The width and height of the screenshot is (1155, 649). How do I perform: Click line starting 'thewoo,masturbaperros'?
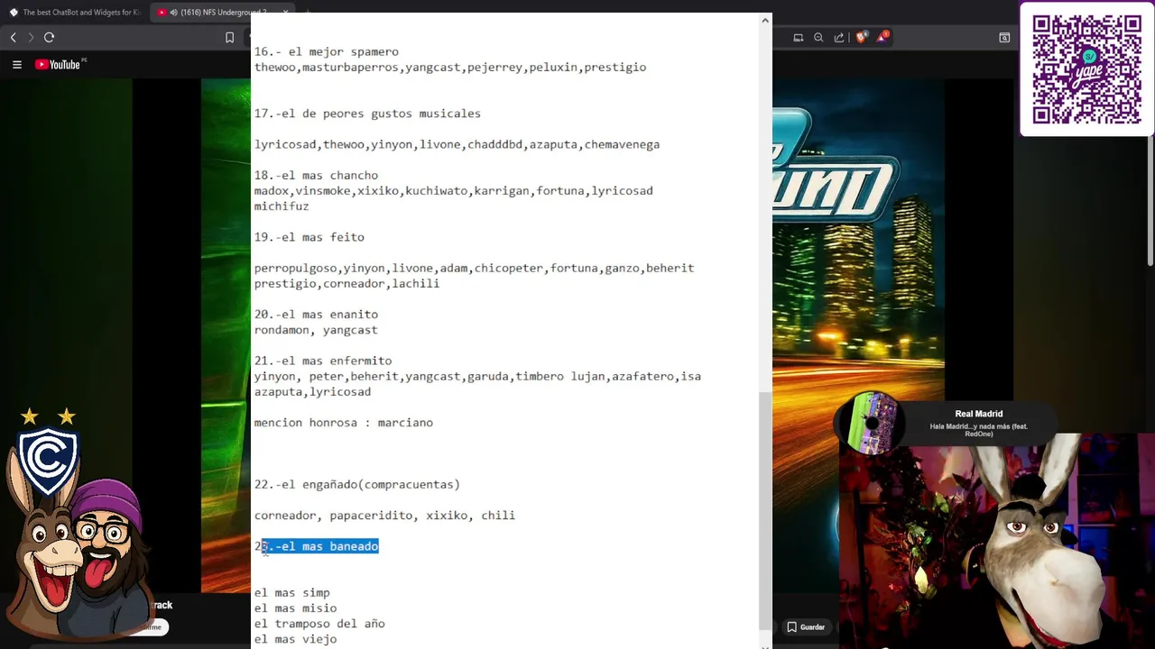(x=450, y=68)
